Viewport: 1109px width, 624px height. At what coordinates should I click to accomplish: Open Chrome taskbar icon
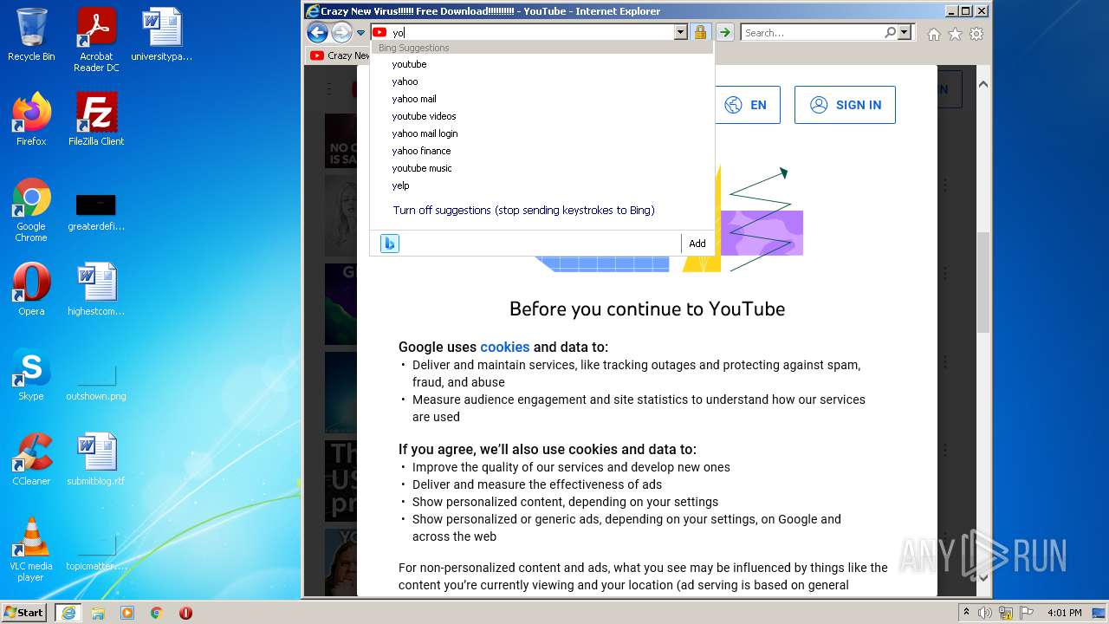[x=157, y=613]
